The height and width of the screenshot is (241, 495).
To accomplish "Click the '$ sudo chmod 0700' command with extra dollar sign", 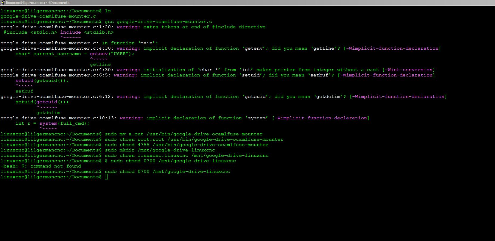I will [170, 161].
